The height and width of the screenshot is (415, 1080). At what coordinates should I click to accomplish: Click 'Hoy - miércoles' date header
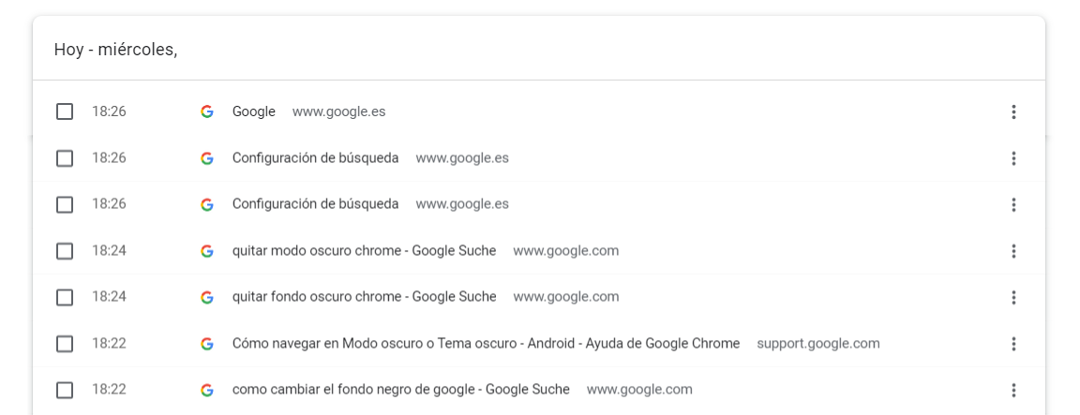click(x=115, y=50)
